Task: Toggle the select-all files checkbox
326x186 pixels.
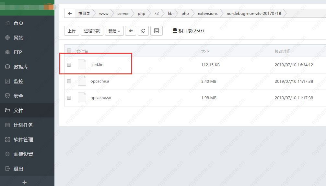Action: [x=69, y=50]
